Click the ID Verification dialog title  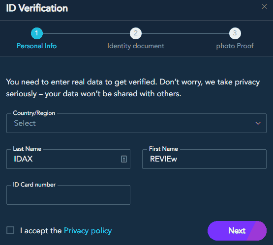click(x=37, y=8)
